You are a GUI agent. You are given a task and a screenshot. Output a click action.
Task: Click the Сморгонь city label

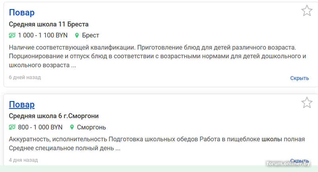91,128
